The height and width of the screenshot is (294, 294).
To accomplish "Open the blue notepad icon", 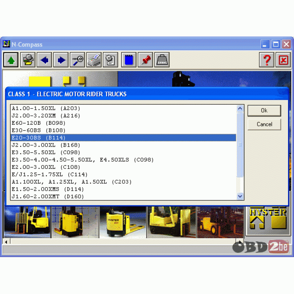I will (x=129, y=60).
